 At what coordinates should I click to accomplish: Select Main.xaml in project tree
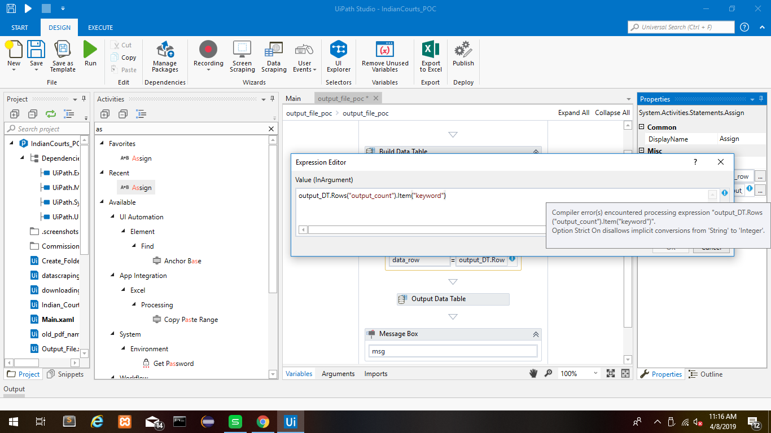click(x=58, y=320)
